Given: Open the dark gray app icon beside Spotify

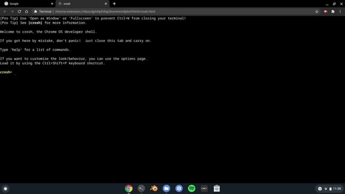Looking at the screenshot, I should tap(204, 189).
